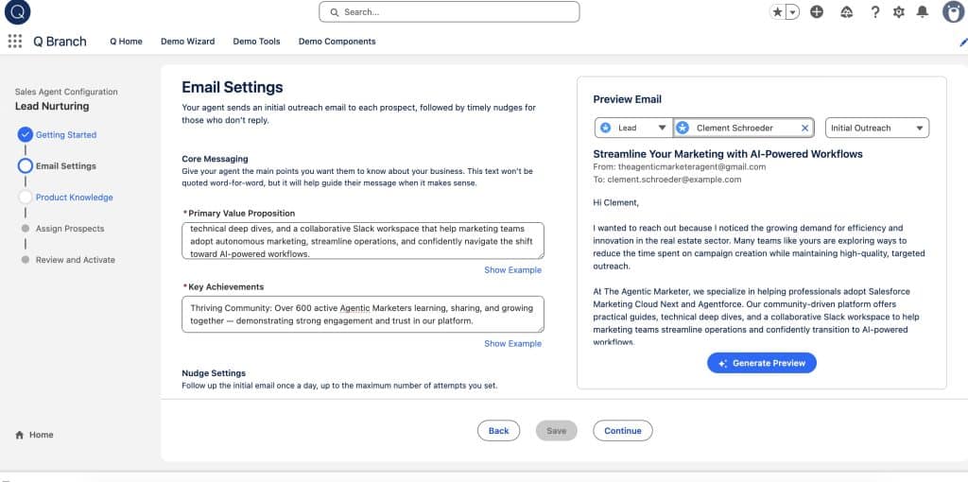The image size is (968, 482).
Task: Open the Demo Wizard tab
Action: 188,42
